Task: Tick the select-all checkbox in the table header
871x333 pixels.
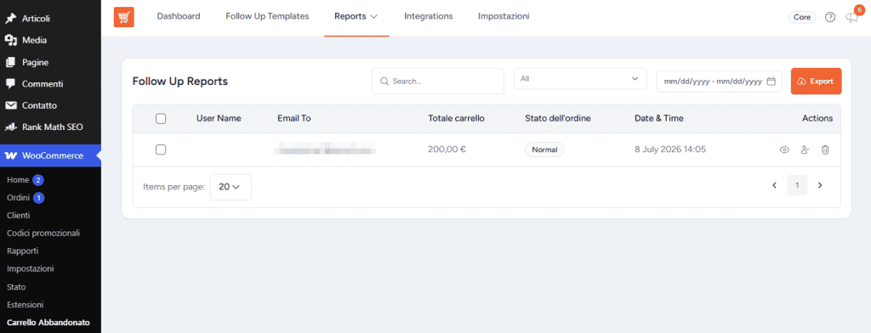Action: coord(161,118)
